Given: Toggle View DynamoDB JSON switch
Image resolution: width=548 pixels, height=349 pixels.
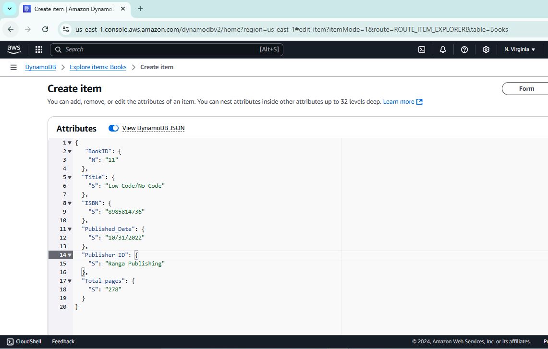Looking at the screenshot, I should (x=113, y=128).
